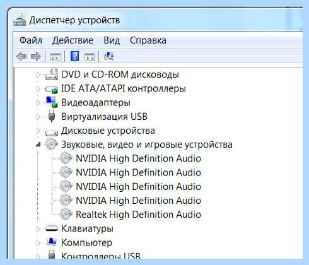The image size is (309, 265).
Task: Select IDE ATA/ATAPI контроллеры category
Action: pos(124,88)
